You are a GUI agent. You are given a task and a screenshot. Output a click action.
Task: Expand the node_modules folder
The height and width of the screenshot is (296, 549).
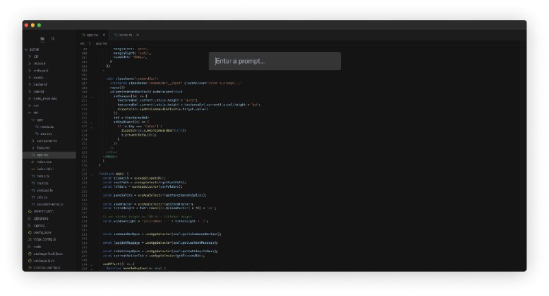30,98
